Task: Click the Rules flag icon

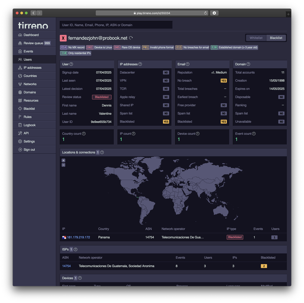Action: pos(20,117)
